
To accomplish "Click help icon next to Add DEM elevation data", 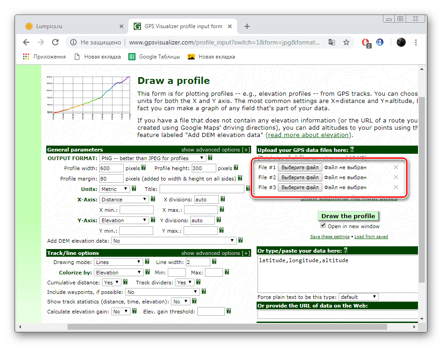I will (x=240, y=240).
